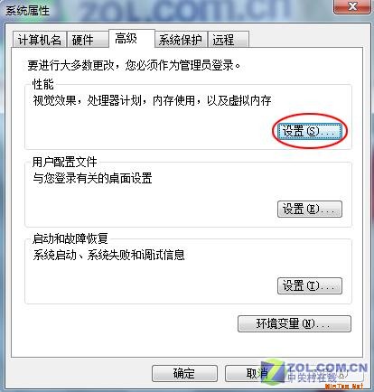Close the 系统属性 dialog window
This screenshot has width=374, height=392.
tap(352, 6)
